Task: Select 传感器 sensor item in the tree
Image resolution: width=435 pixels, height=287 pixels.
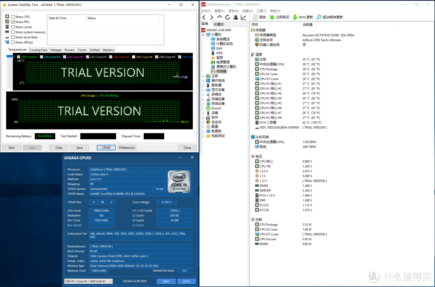Action: coord(219,71)
